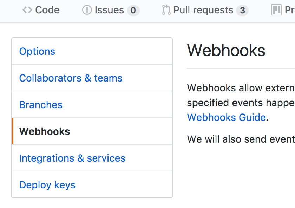295x208 pixels.
Task: Open repository Options settings
Action: 37,51
